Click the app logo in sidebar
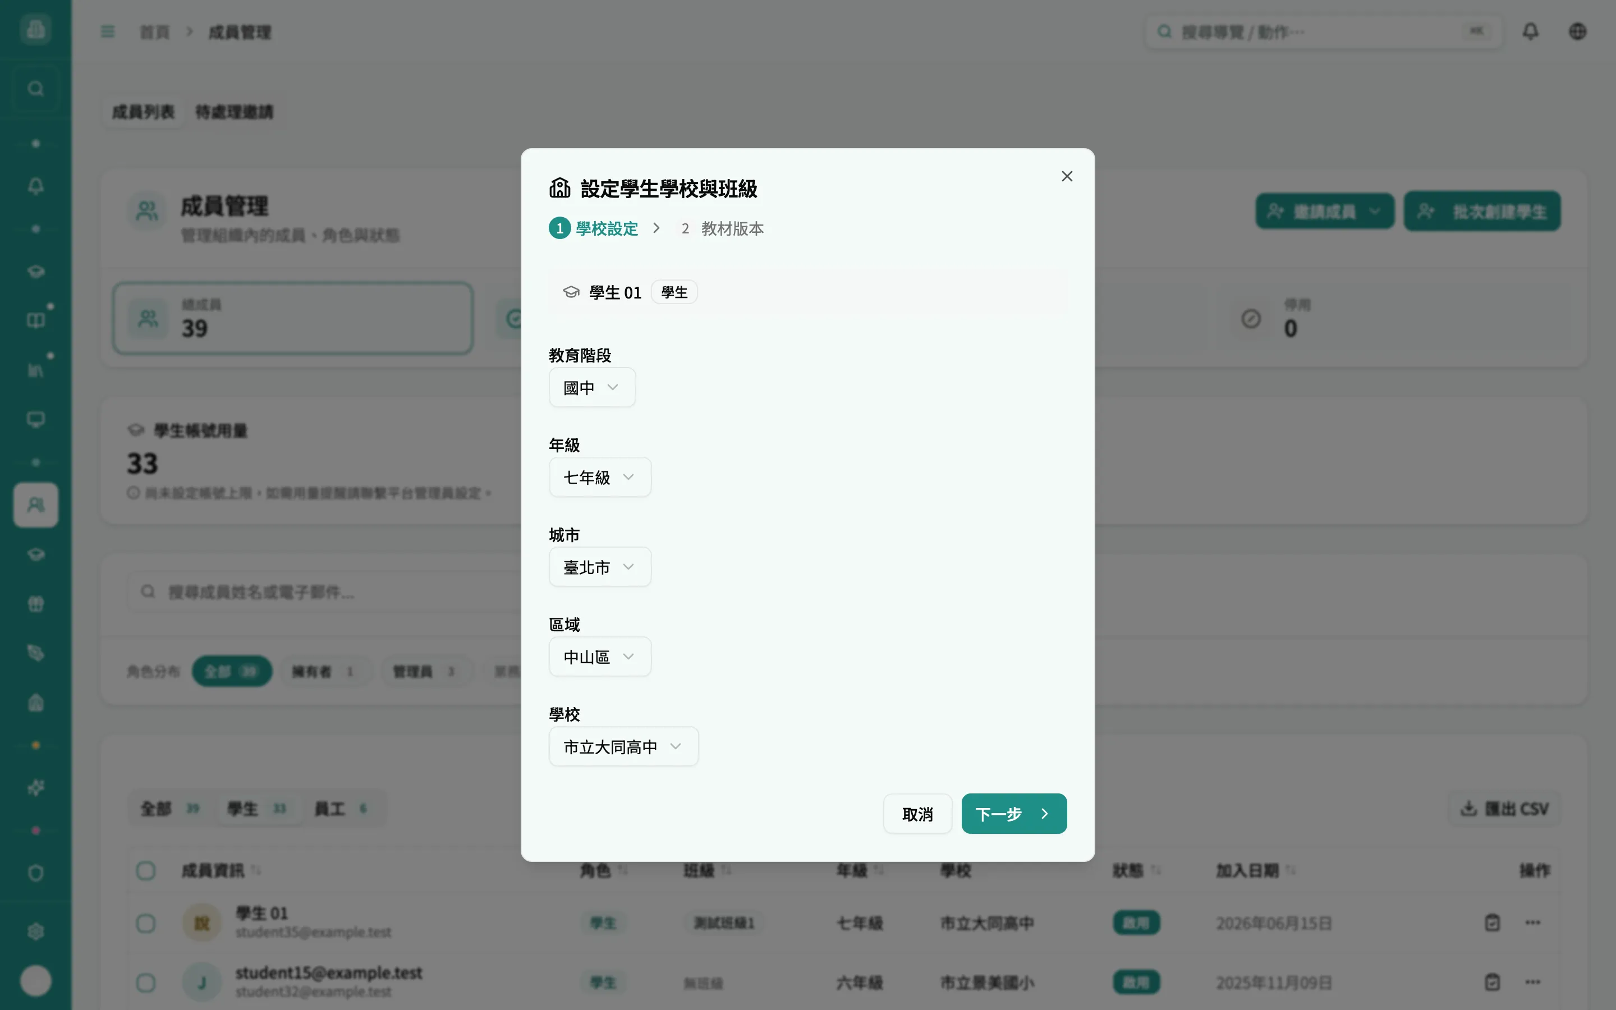1616x1010 pixels. coord(36,29)
